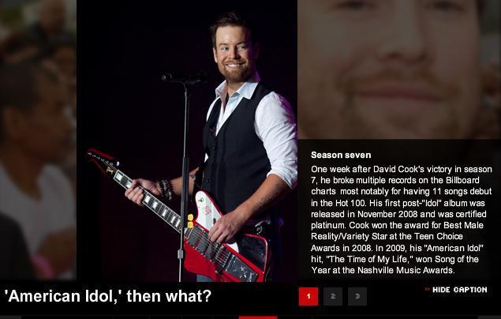Click the 'American Idol,' then what? title
Image resolution: width=501 pixels, height=319 pixels.
(x=107, y=296)
